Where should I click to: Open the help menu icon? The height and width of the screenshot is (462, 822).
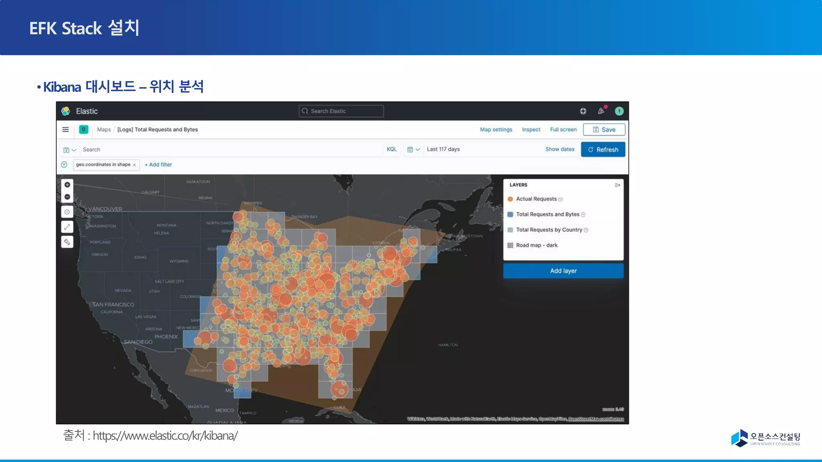(583, 111)
